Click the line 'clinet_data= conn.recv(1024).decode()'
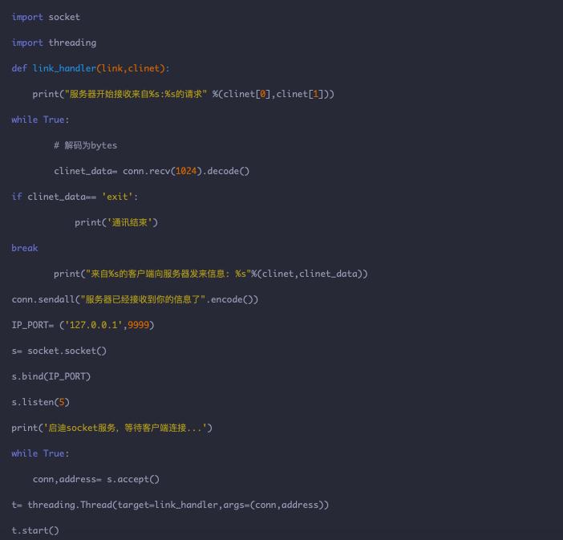This screenshot has width=563, height=540. (x=152, y=171)
